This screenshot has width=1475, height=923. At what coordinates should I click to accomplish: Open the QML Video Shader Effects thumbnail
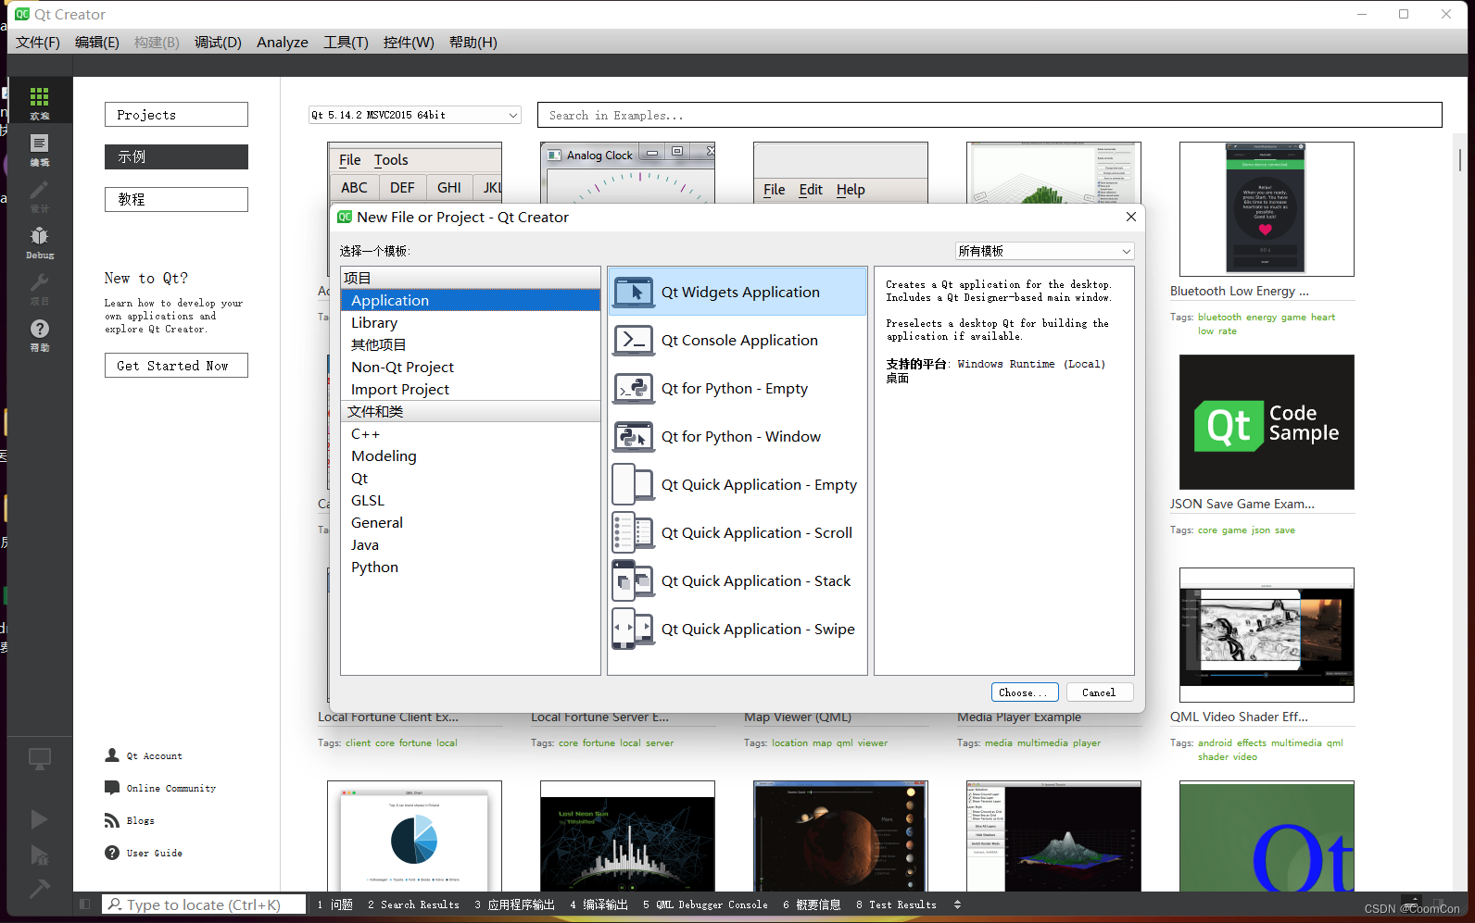coord(1267,635)
